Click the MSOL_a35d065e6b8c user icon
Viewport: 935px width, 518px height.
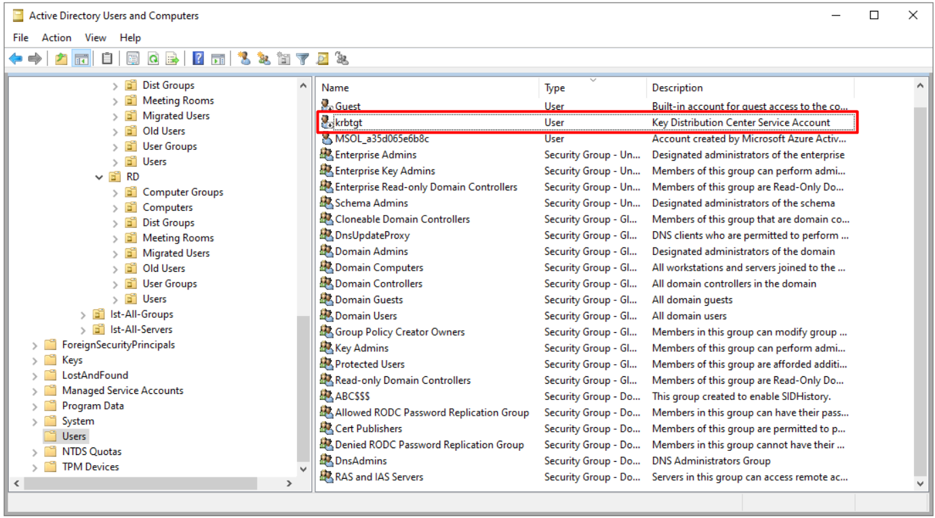click(327, 138)
